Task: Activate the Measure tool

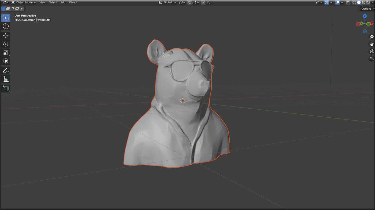Action: (6, 79)
